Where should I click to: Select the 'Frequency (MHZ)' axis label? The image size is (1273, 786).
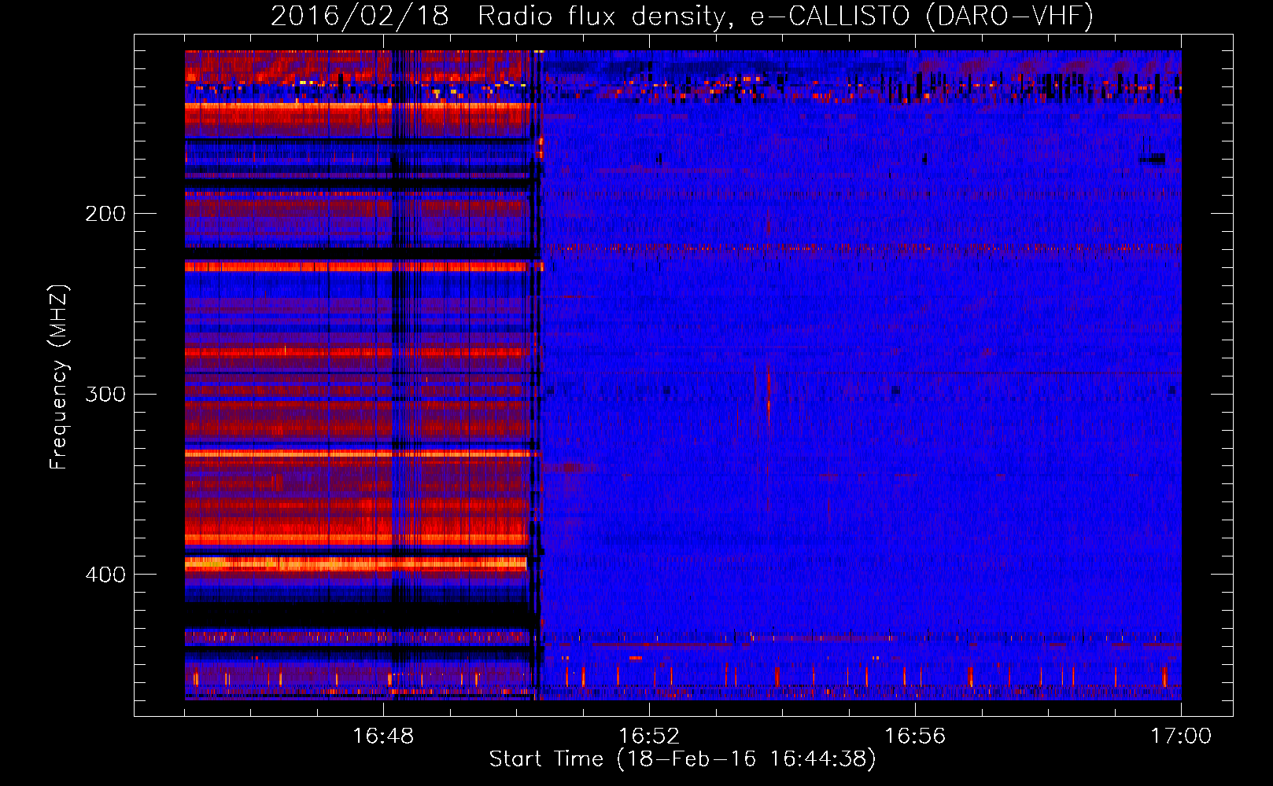tap(58, 376)
